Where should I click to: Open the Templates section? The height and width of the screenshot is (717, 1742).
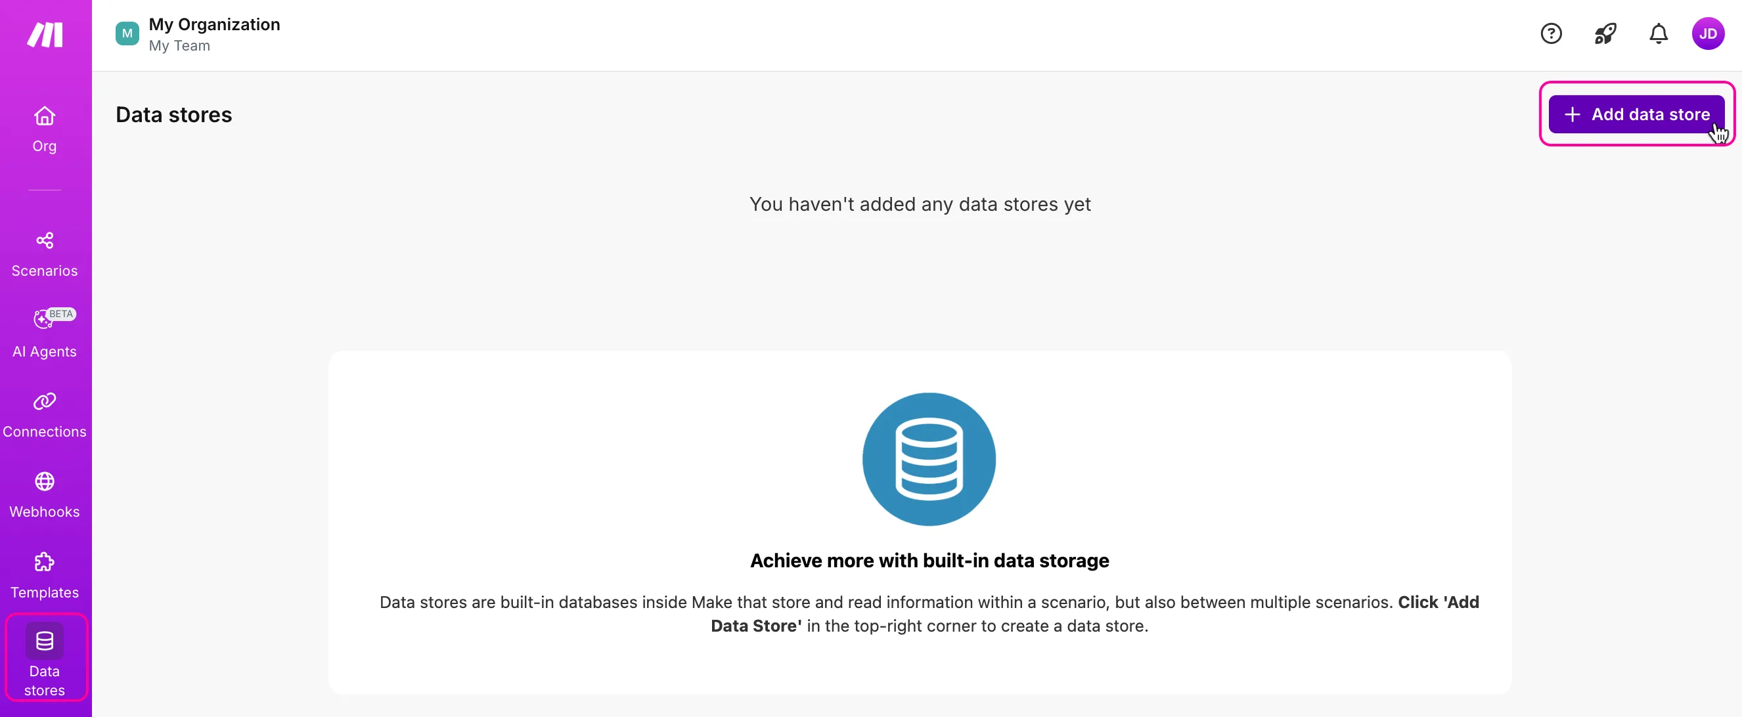(x=45, y=576)
